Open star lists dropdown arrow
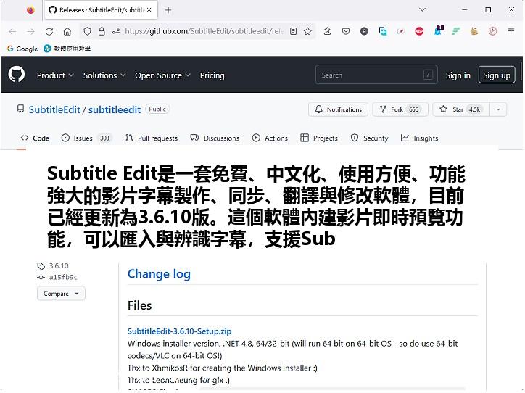Image resolution: width=525 pixels, height=393 pixels. 497,109
